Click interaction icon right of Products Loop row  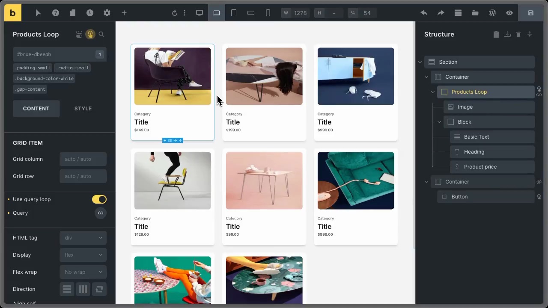539,89
